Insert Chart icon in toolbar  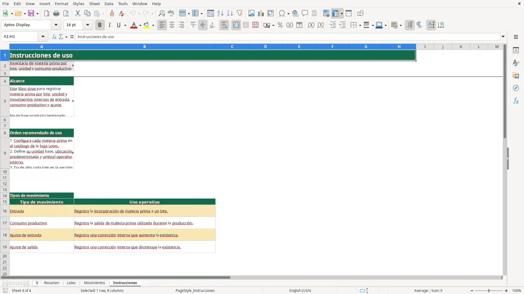coord(261,14)
